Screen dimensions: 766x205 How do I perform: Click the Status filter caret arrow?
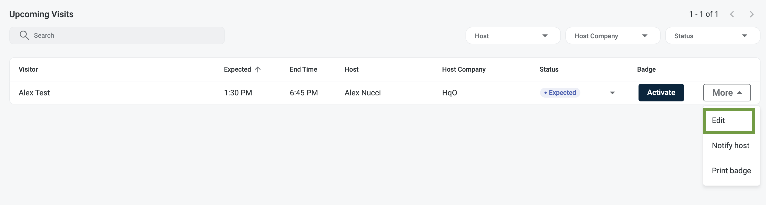tap(744, 36)
